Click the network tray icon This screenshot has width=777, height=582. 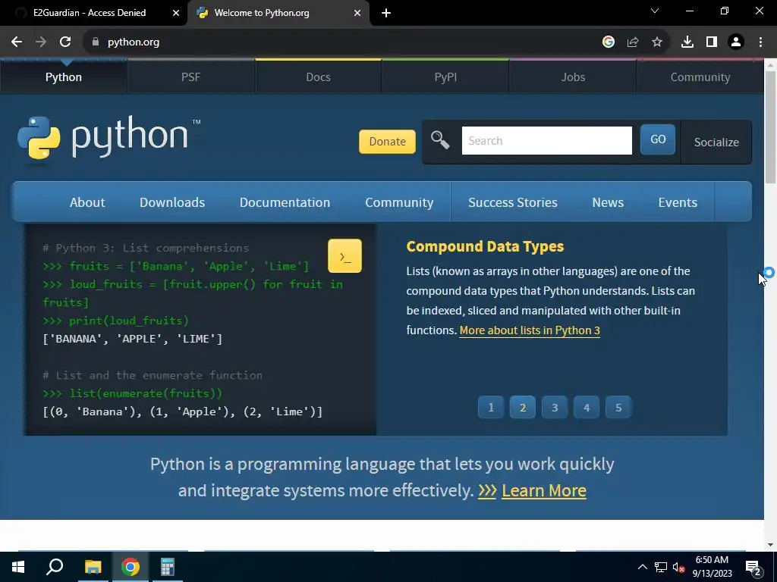coord(661,567)
